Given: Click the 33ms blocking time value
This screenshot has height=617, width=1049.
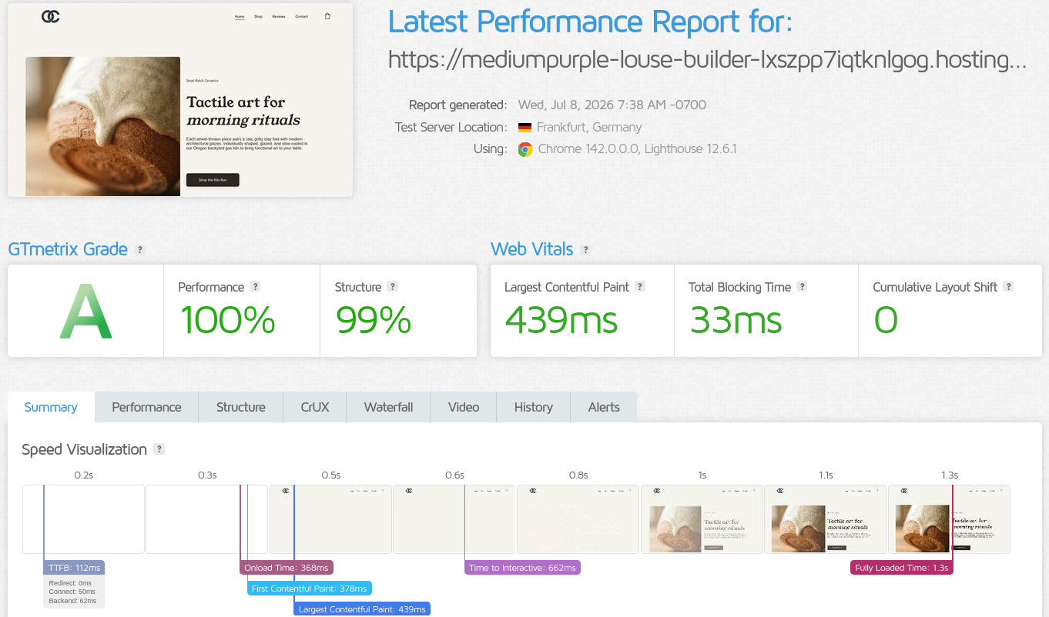Looking at the screenshot, I should tap(736, 320).
